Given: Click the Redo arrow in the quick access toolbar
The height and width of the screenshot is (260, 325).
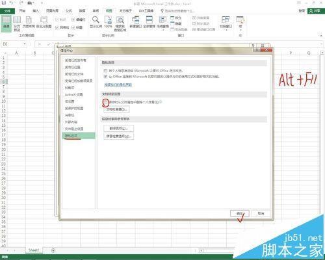Looking at the screenshot, I should pyautogui.click(x=21, y=3).
